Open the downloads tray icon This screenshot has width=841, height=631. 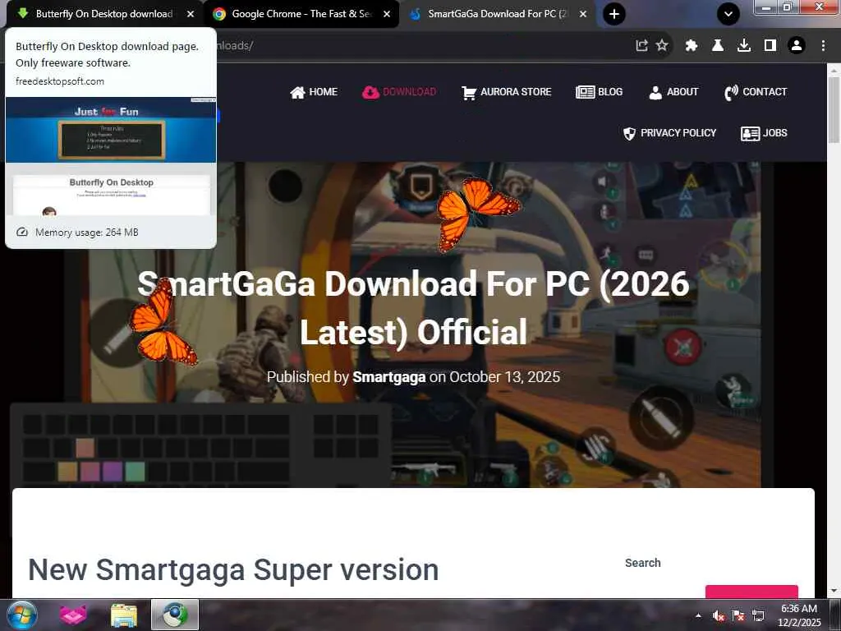[744, 46]
